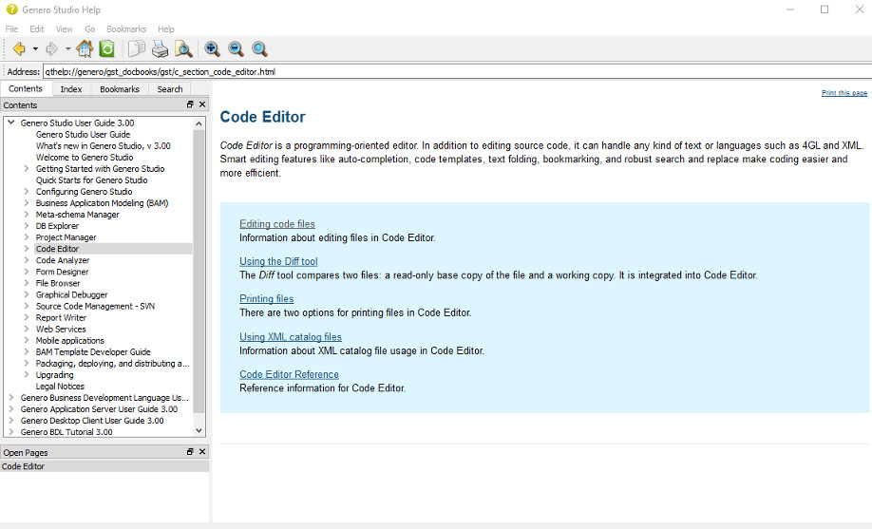Open the File menu

[11, 28]
